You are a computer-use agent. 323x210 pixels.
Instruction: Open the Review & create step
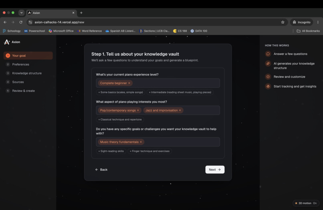[x=28, y=91]
